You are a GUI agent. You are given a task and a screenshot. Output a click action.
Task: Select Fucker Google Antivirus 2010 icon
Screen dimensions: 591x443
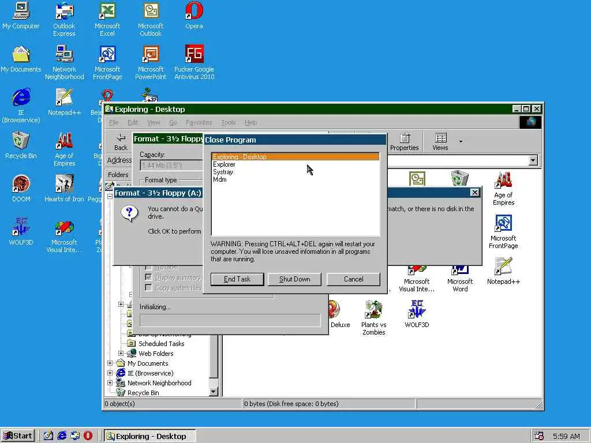click(x=194, y=62)
